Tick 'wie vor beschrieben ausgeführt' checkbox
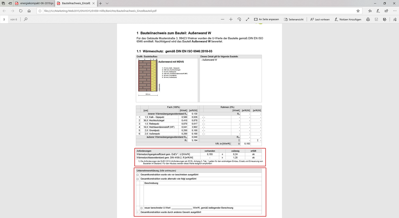 pyautogui.click(x=138, y=174)
